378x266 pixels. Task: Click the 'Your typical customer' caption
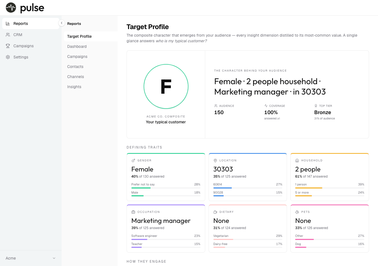click(x=166, y=122)
